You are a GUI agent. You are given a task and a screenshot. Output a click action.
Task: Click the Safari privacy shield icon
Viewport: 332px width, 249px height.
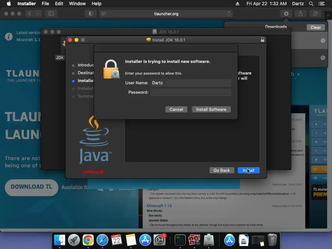(x=91, y=14)
